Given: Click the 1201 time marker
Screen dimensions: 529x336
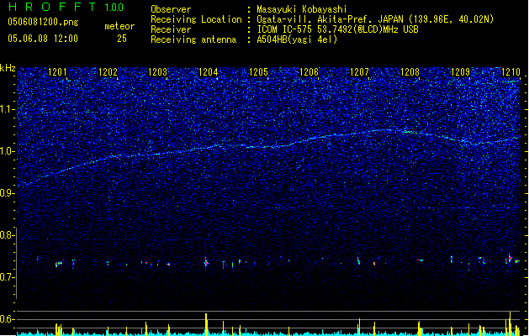Looking at the screenshot, I should pyautogui.click(x=57, y=72).
